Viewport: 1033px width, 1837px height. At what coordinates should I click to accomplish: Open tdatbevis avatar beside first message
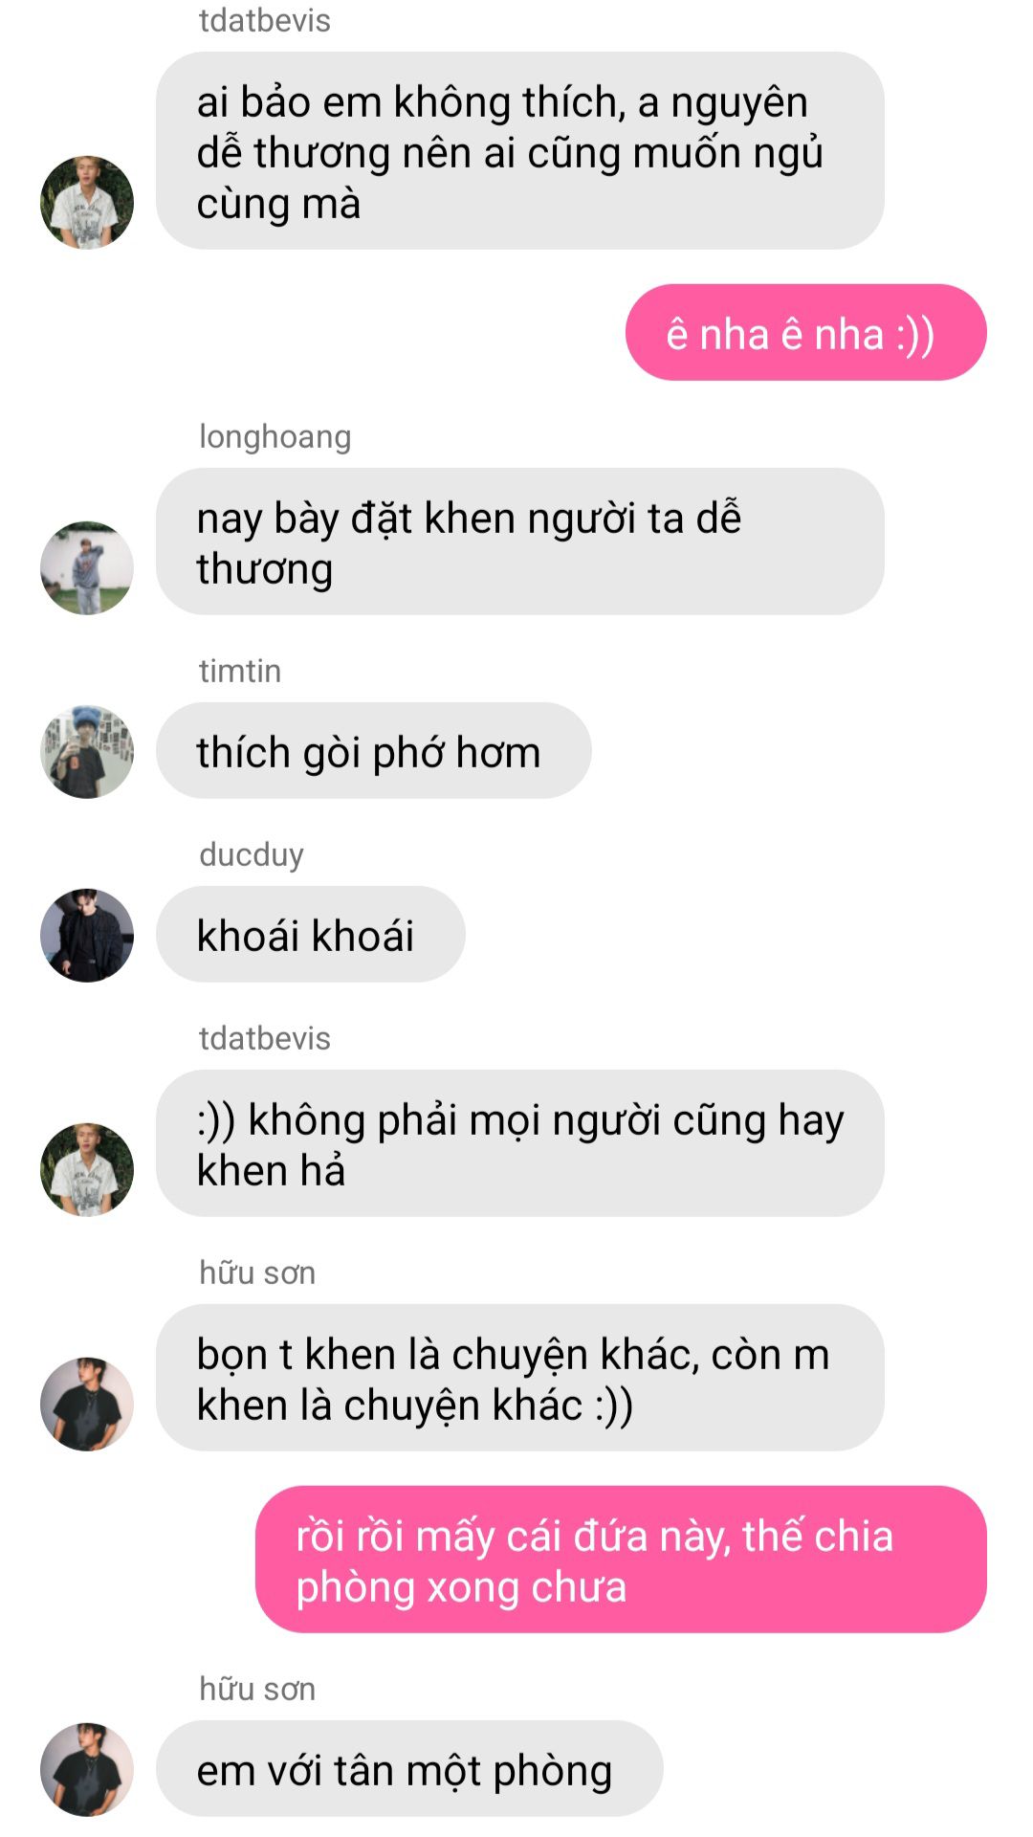pos(87,202)
